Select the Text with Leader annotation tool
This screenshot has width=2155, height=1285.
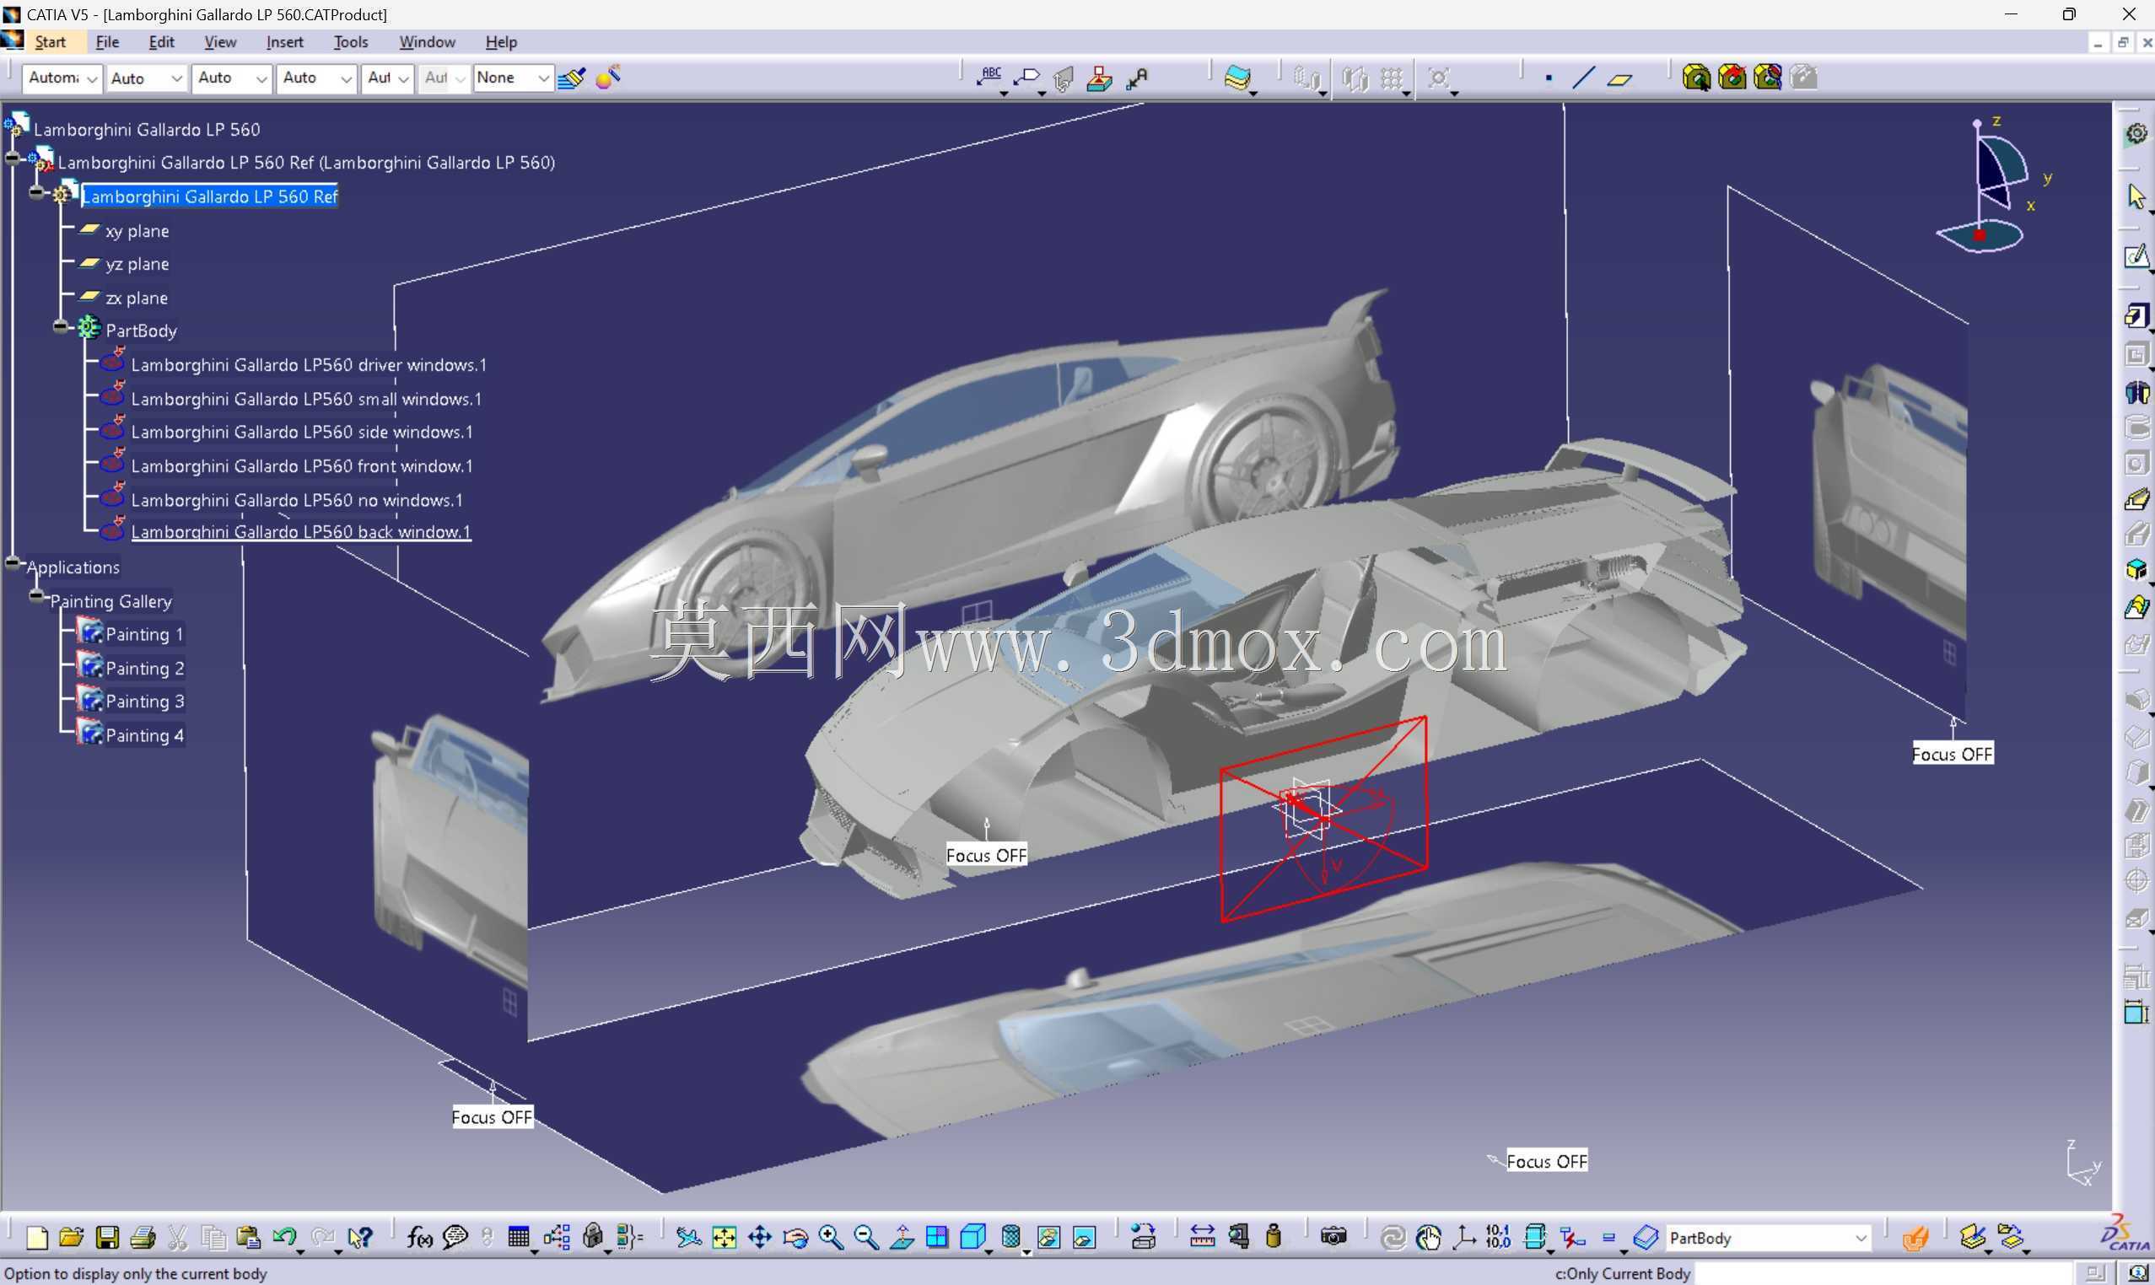[x=990, y=77]
